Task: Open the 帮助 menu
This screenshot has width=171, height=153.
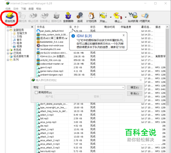Action: [x=39, y=9]
